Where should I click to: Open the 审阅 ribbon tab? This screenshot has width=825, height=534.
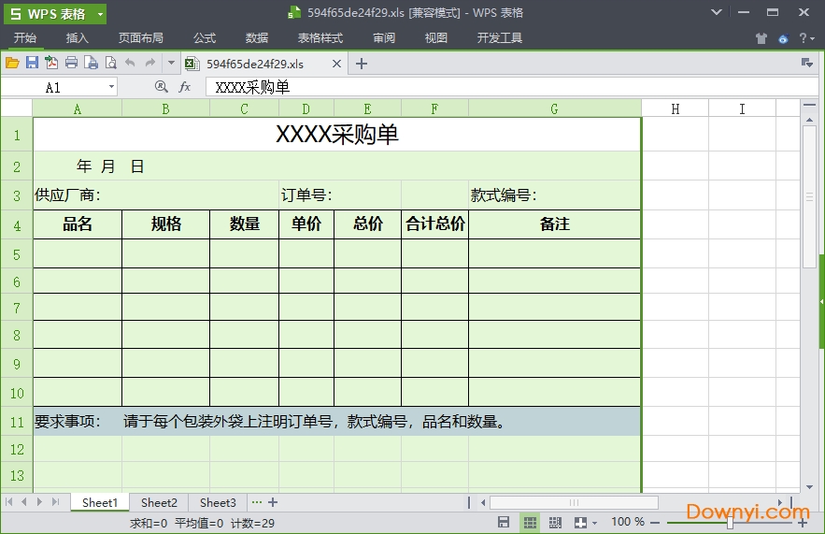coord(384,38)
